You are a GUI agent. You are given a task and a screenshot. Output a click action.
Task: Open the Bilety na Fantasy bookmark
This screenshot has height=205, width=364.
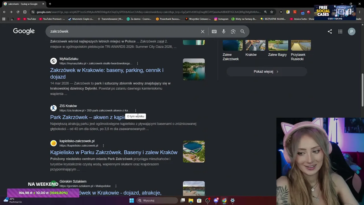[x=244, y=19]
